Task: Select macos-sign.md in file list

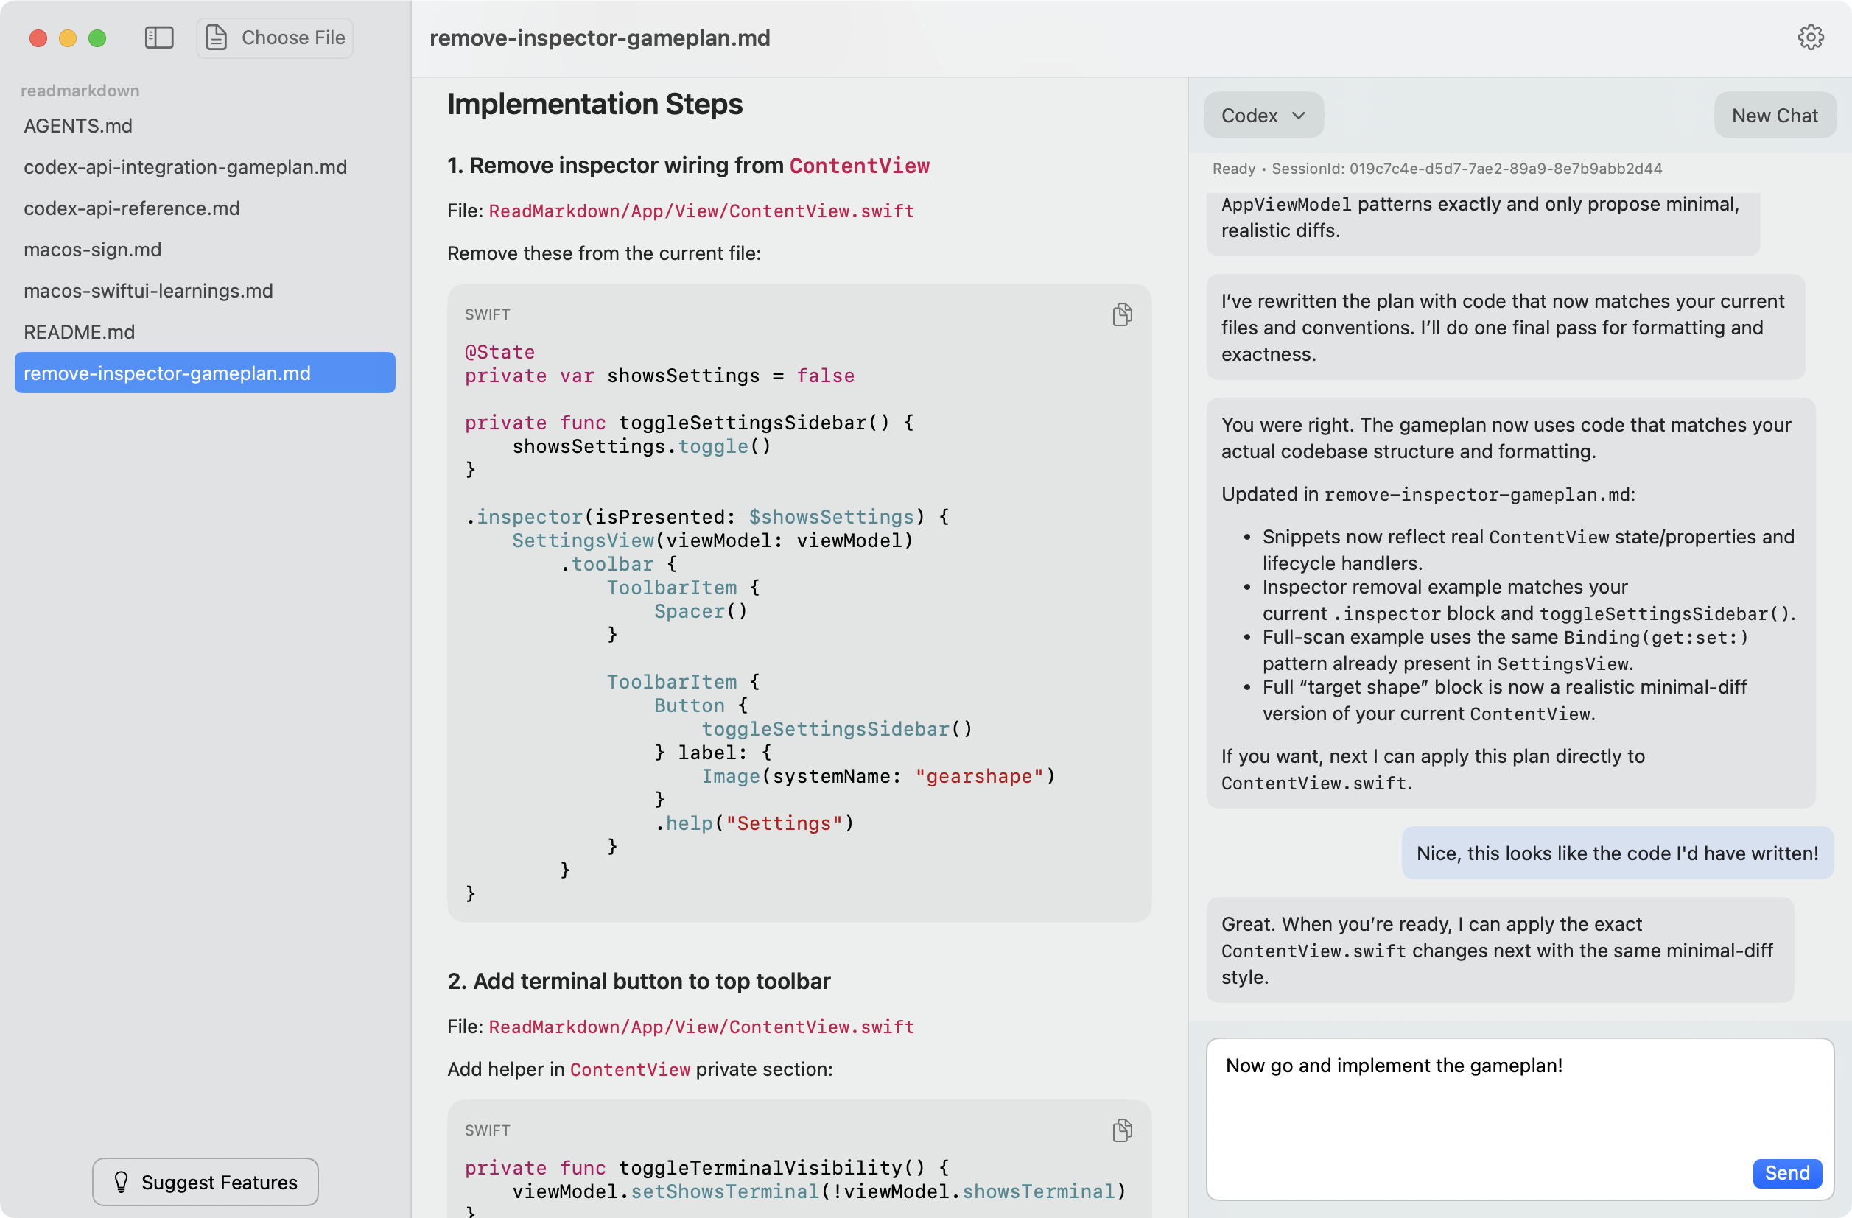Action: point(93,249)
